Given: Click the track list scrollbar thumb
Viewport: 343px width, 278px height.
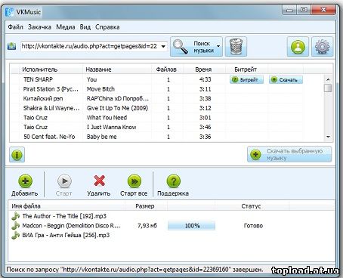Looking at the screenshot, I should 328,88.
